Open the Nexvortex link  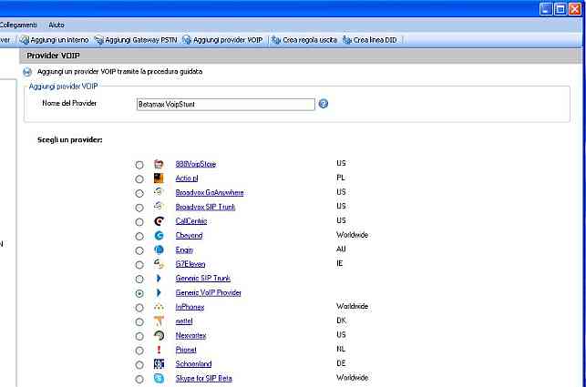(190, 335)
